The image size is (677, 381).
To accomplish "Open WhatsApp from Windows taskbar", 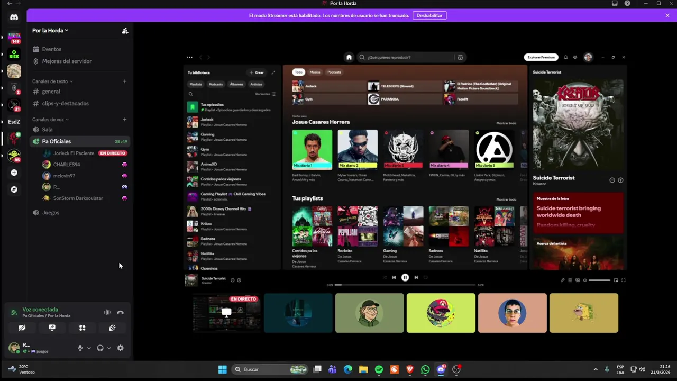I will 425,369.
